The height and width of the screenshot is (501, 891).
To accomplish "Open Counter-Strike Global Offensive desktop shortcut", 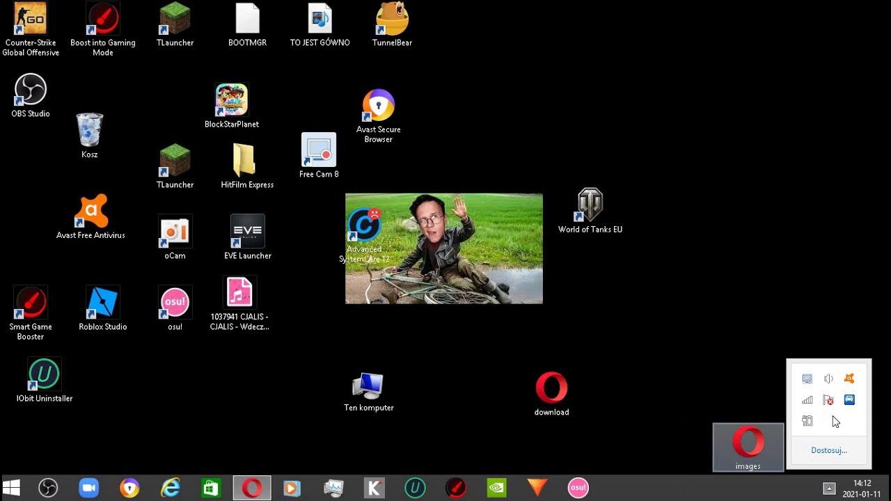I will click(x=31, y=29).
